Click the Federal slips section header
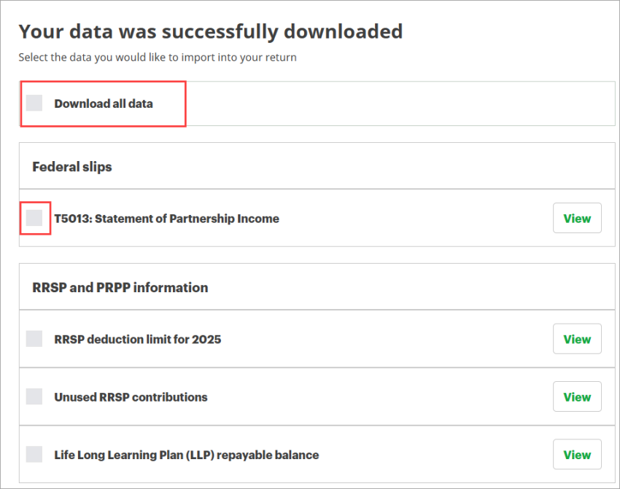Viewport: 620px width, 489px height. (71, 166)
